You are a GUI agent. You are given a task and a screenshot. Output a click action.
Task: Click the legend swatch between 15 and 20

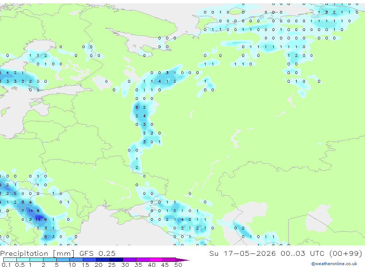tap(89, 260)
